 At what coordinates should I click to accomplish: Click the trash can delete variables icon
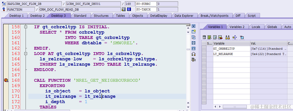point(204,37)
